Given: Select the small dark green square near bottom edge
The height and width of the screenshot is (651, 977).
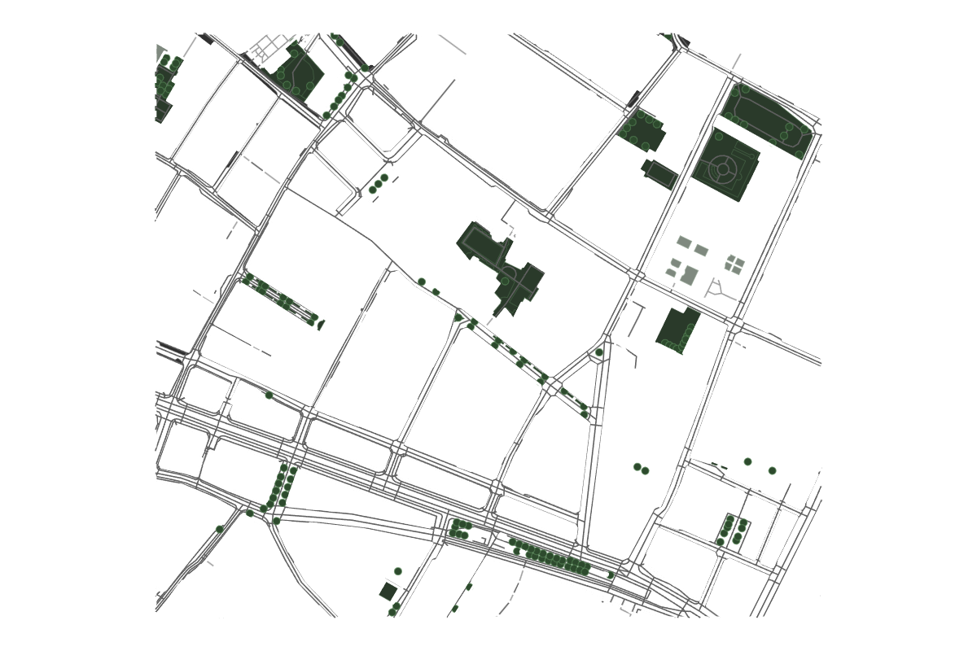Looking at the screenshot, I should click(388, 592).
